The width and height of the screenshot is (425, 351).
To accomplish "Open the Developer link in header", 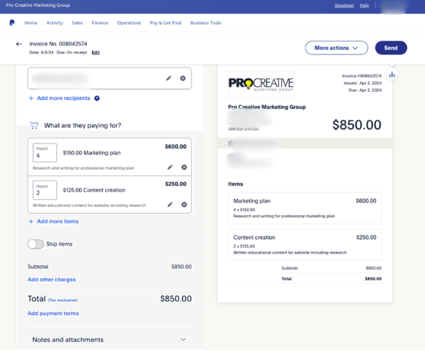I will 344,5.
